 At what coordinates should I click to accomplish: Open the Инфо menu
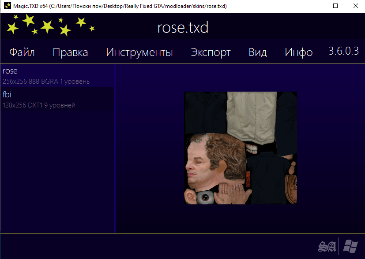point(299,52)
